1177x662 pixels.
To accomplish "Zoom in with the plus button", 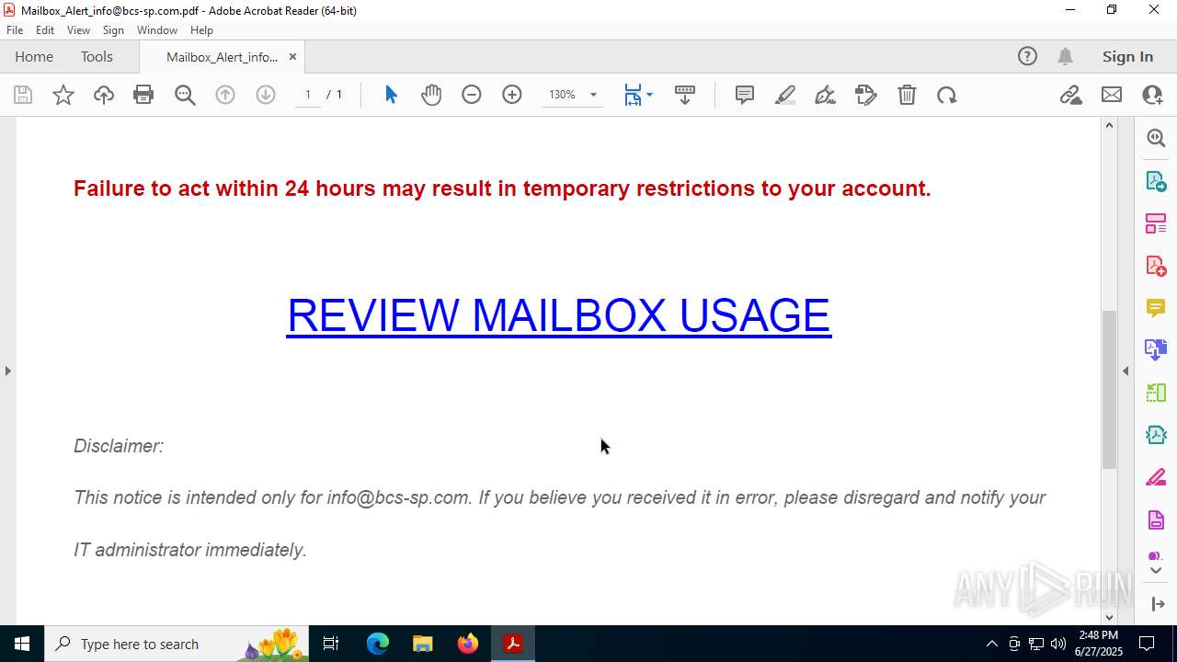I will pyautogui.click(x=512, y=95).
